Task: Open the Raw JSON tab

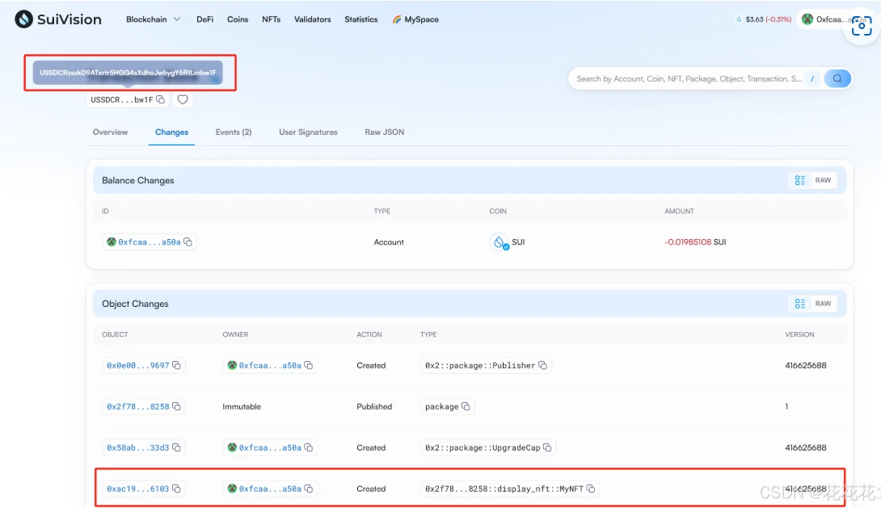Action: [384, 132]
